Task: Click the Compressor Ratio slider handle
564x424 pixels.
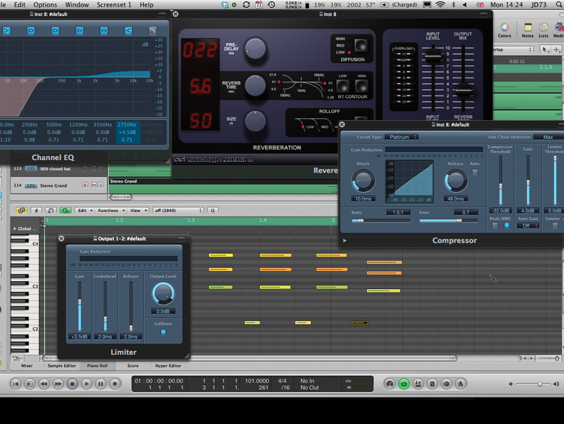Action: pyautogui.click(x=361, y=221)
